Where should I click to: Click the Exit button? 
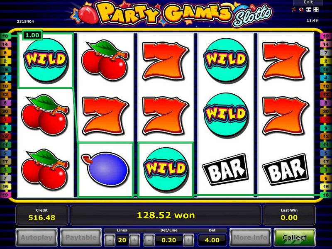pyautogui.click(x=308, y=2)
